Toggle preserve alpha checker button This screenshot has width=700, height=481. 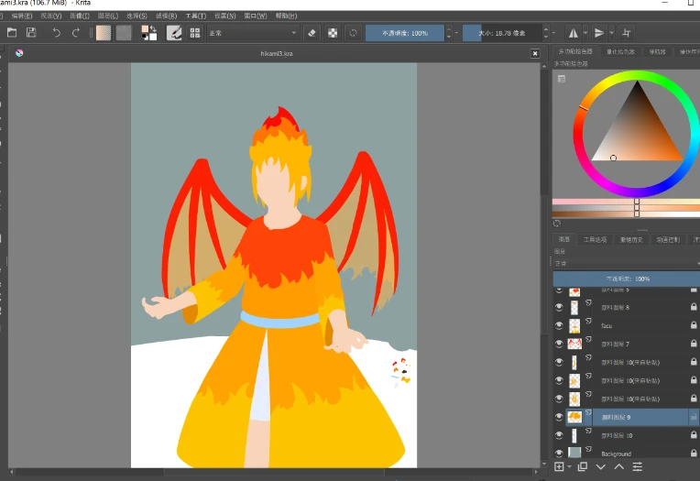point(333,33)
